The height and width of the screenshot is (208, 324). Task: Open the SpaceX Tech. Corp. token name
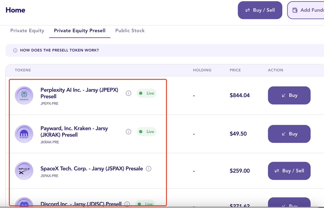pos(92,169)
